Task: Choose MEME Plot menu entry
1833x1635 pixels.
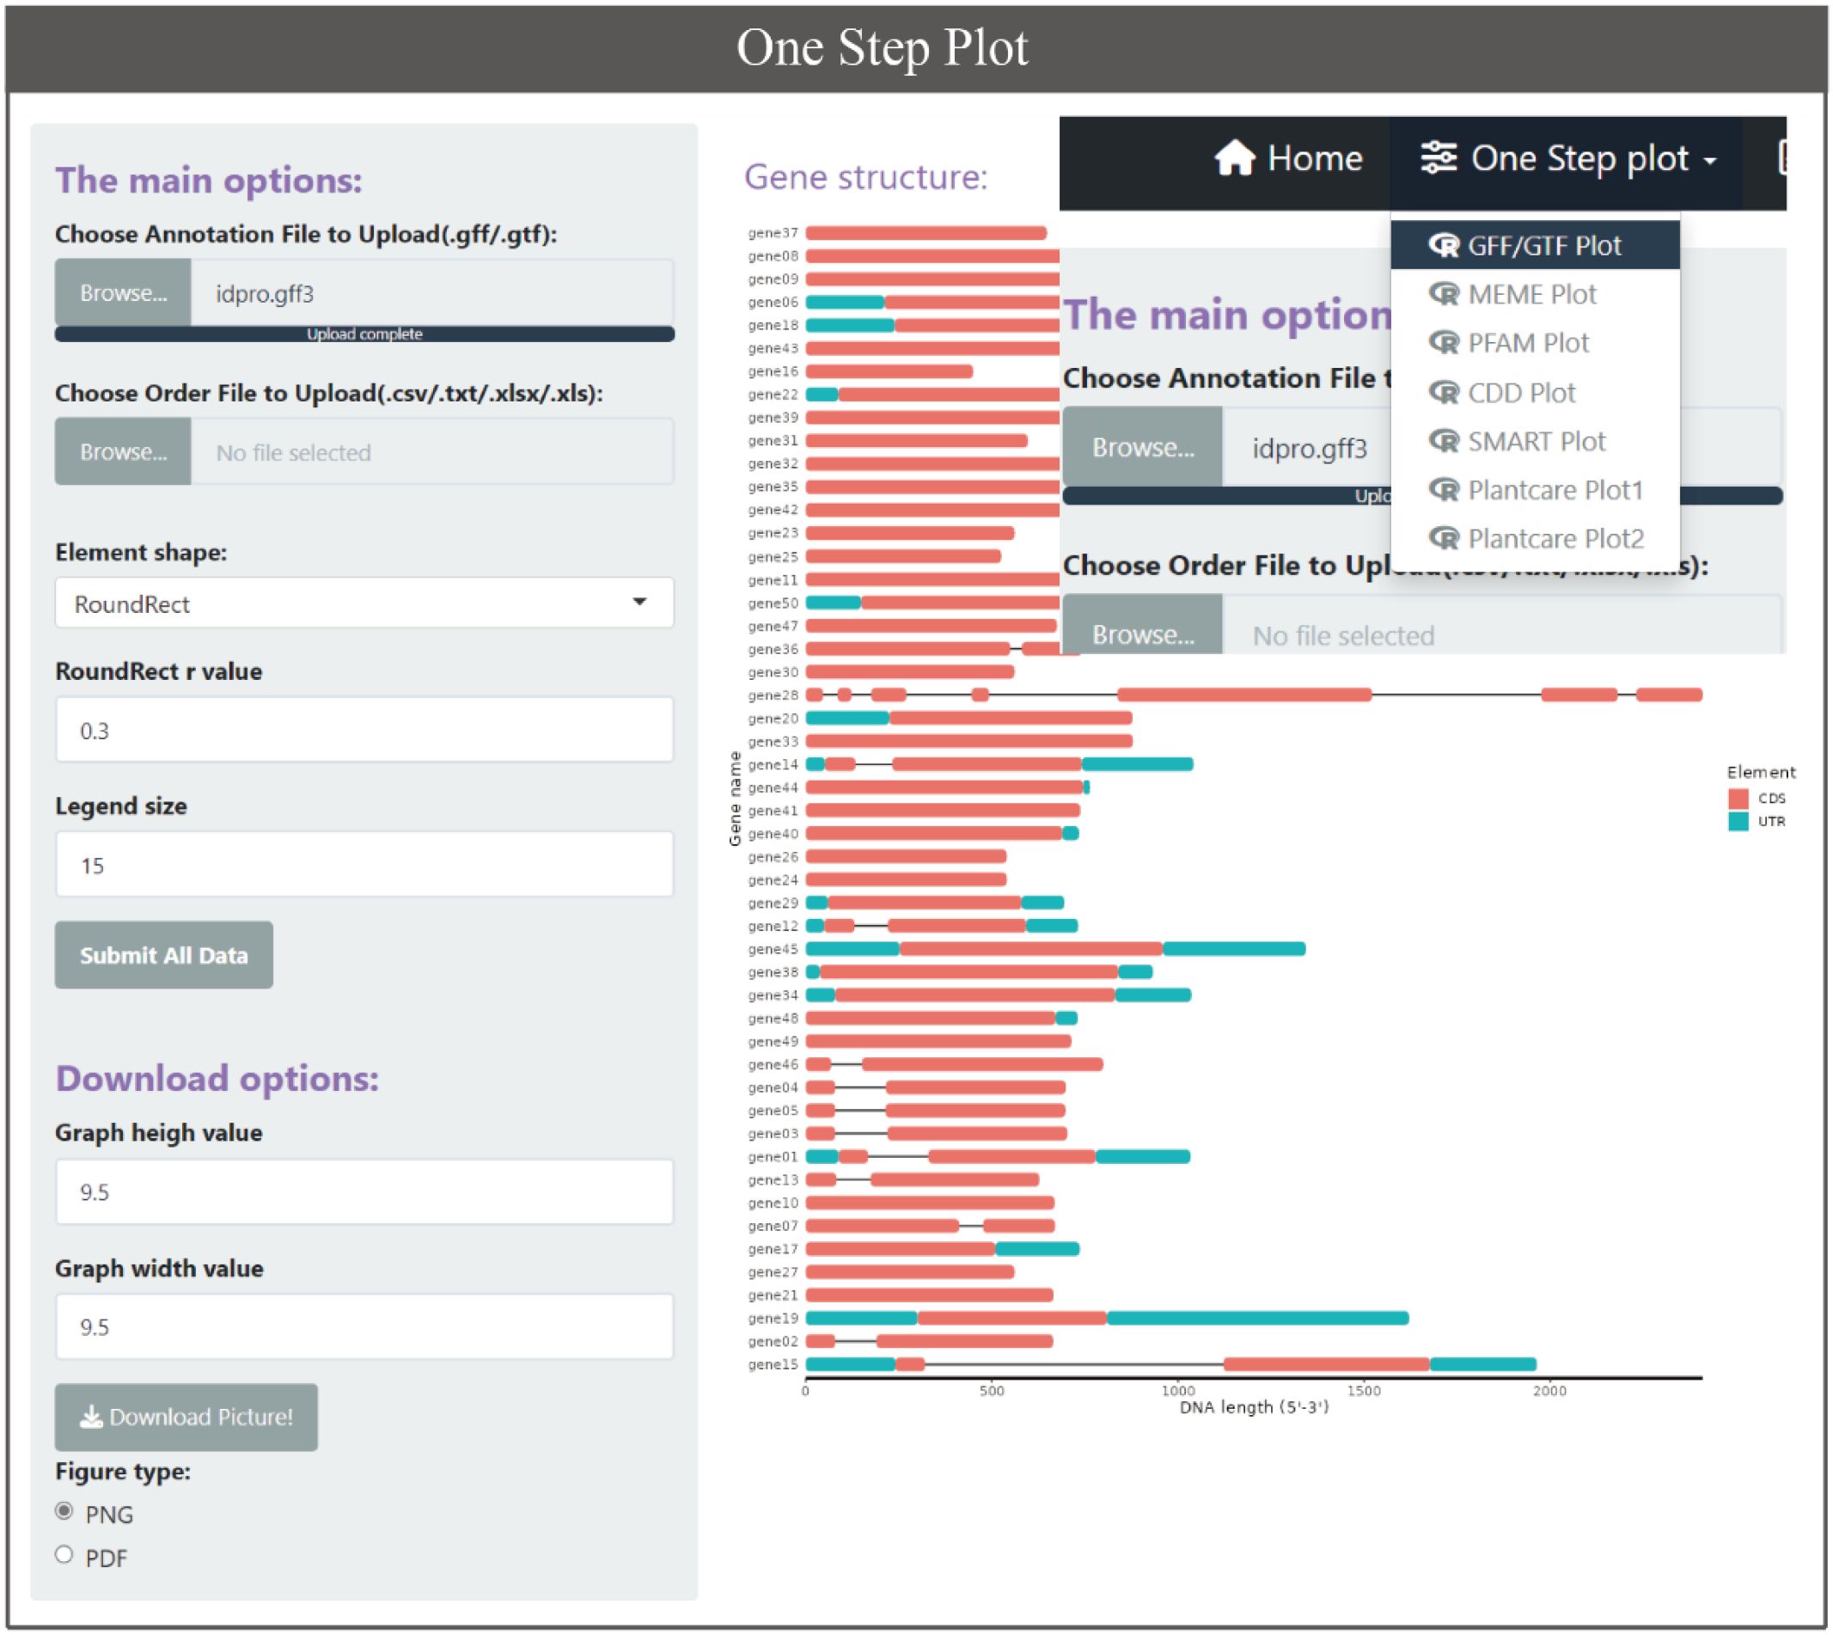Action: 1534,294
